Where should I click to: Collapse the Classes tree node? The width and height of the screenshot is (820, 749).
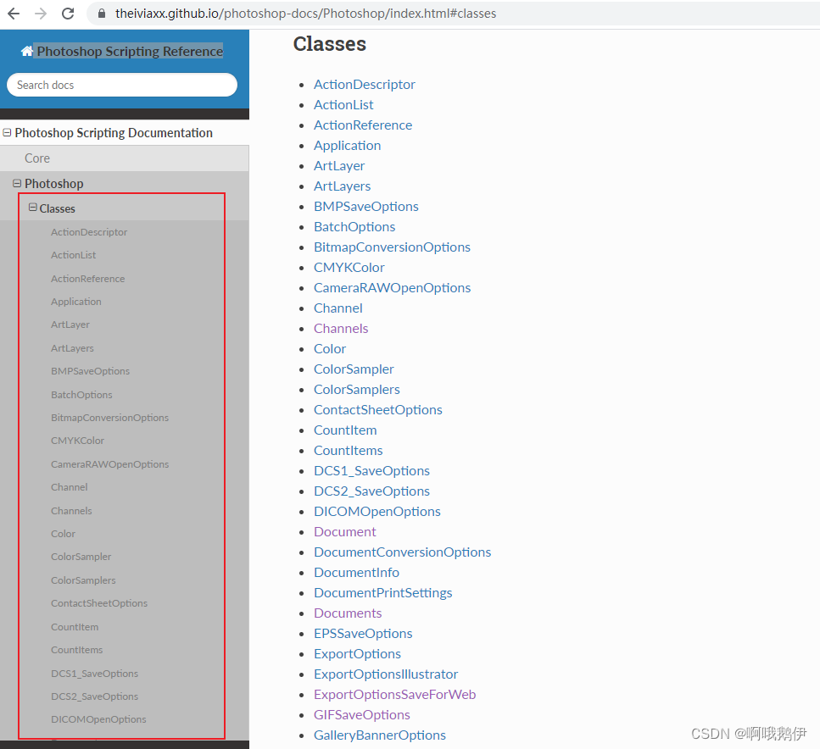33,208
